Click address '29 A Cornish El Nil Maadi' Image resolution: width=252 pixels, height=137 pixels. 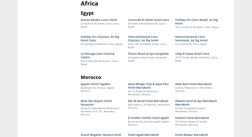pos(197,27)
